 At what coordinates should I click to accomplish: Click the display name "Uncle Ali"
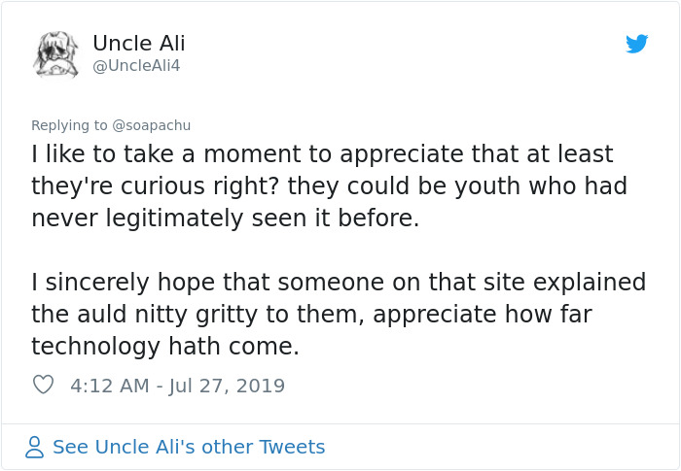point(138,44)
